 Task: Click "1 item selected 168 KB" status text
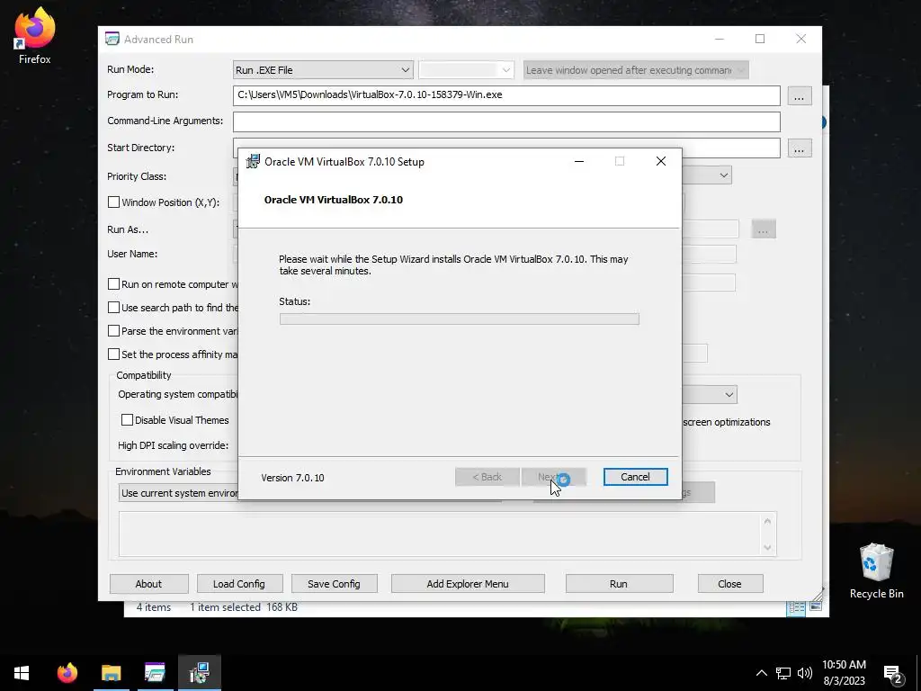(x=243, y=607)
